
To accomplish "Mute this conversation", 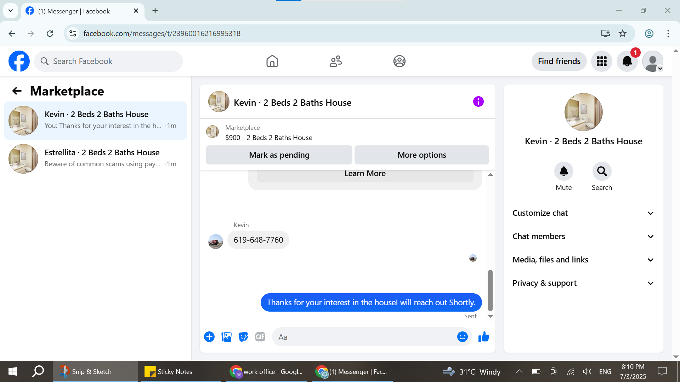I will click(563, 172).
